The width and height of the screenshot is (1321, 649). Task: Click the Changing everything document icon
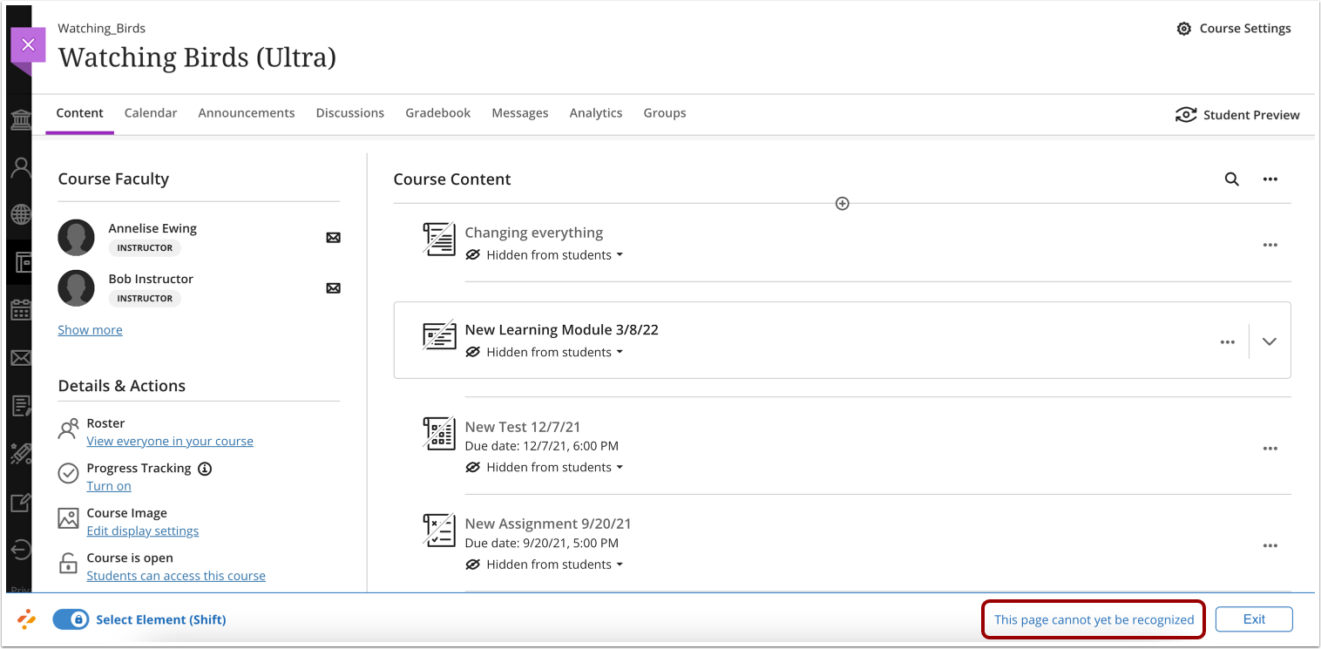point(439,239)
